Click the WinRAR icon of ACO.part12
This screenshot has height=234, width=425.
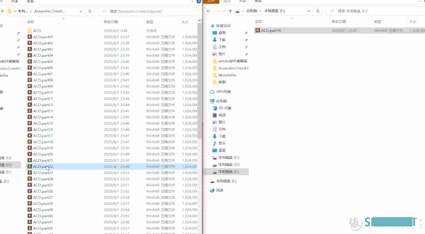(30, 105)
